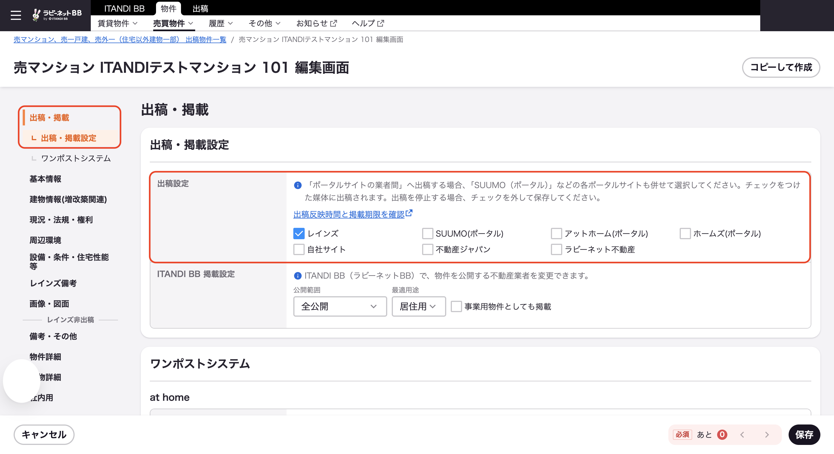The height and width of the screenshot is (454, 834).
Task: Expand the 履歴 menu
Action: [220, 23]
